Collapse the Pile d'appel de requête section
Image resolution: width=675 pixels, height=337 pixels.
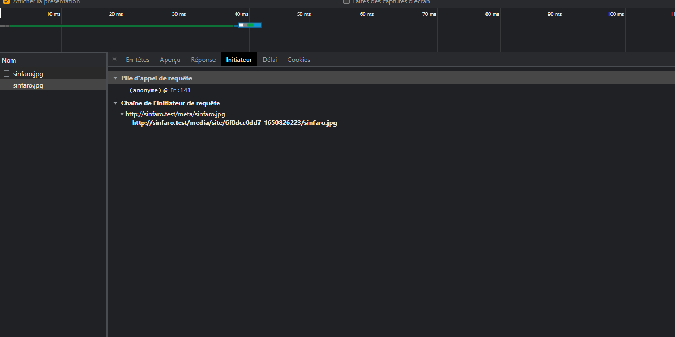pos(115,78)
